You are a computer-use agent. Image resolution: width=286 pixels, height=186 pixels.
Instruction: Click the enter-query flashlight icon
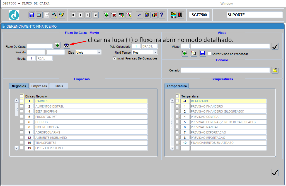[x=54, y=15]
